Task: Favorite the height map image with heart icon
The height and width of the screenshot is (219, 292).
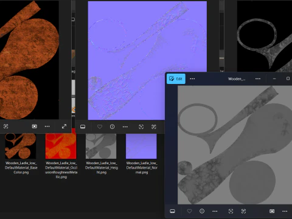Action: [189, 211]
